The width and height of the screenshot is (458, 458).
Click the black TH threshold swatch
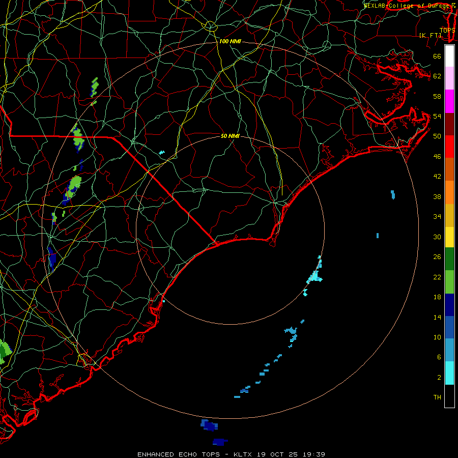[449, 396]
